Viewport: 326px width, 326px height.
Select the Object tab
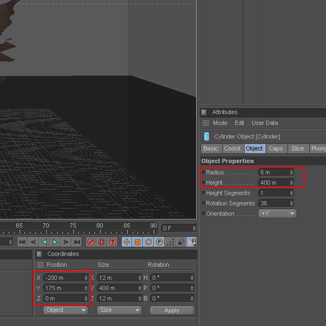click(x=255, y=148)
